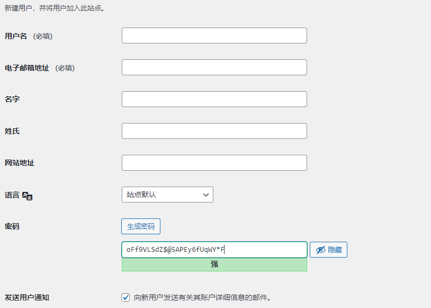Click the 必填 text beside 电子邮箱地址
Viewport: 431px width, 308px height.
(66, 68)
